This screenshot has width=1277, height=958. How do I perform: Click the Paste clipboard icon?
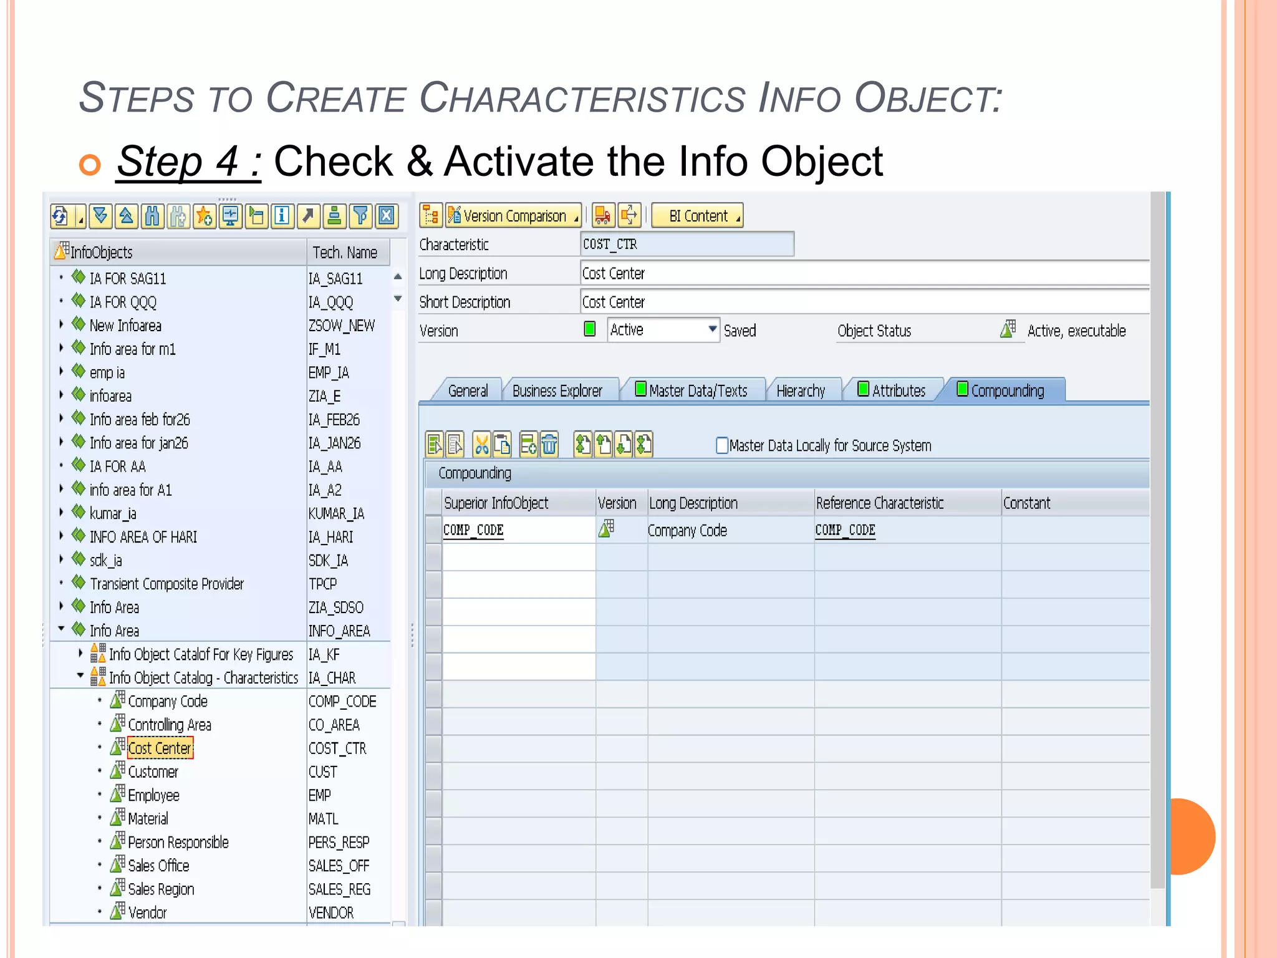tap(502, 445)
